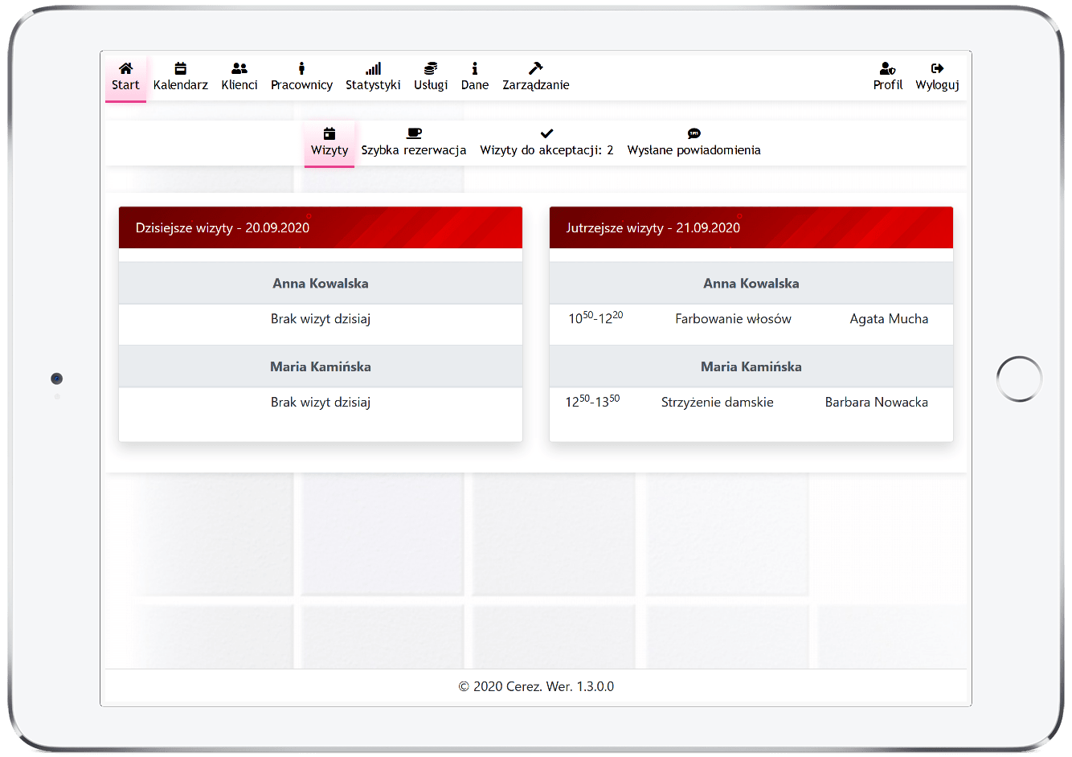This screenshot has width=1072, height=757.
Task: Click Anna Kowalska header under Jutrzejsze wizyty
Action: pyautogui.click(x=751, y=284)
